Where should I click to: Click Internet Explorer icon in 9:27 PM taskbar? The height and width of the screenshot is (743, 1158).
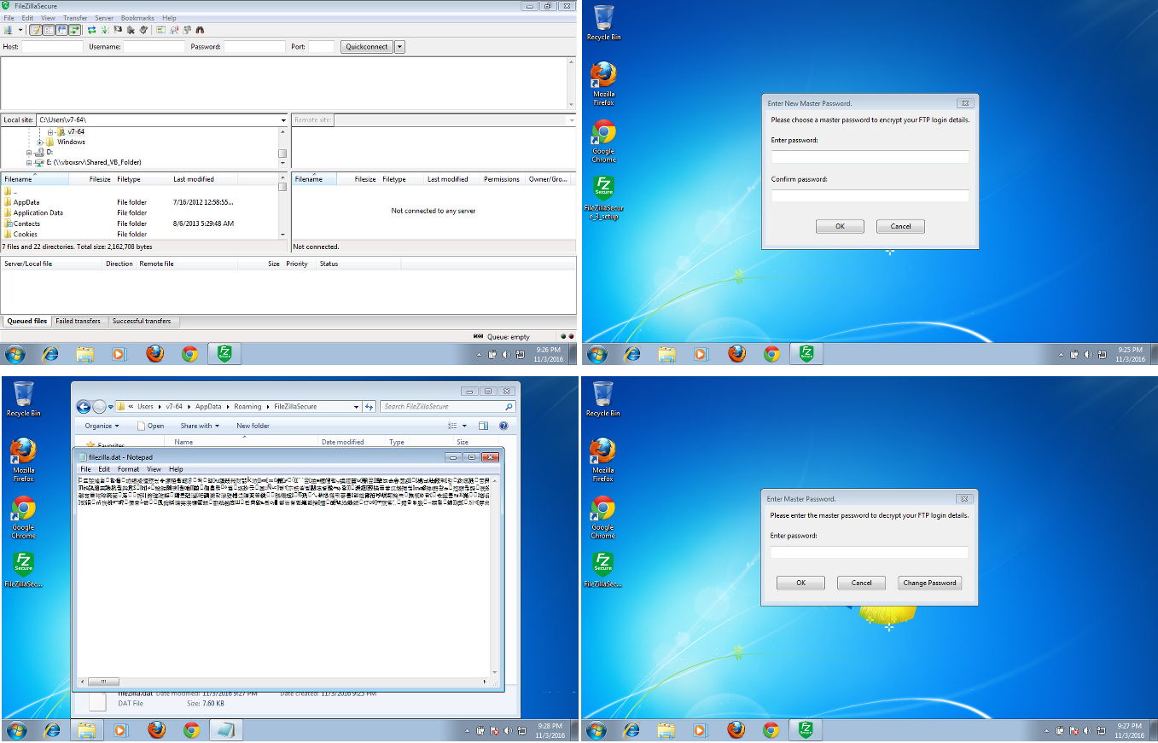[x=631, y=729]
